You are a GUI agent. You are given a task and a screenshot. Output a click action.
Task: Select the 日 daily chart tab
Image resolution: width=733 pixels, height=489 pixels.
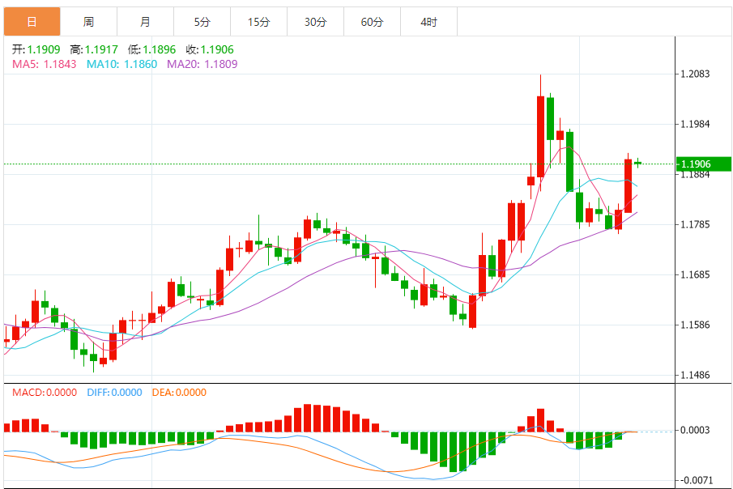pyautogui.click(x=32, y=22)
